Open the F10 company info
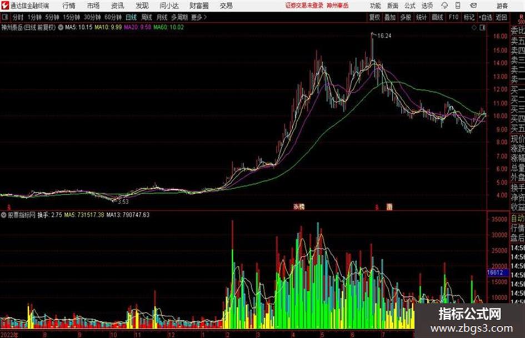The height and width of the screenshot is (338, 525). [454, 17]
